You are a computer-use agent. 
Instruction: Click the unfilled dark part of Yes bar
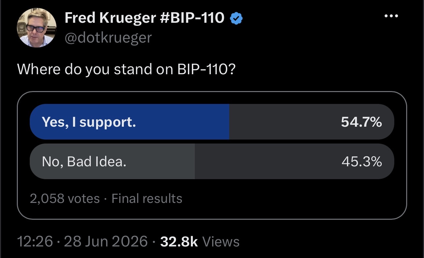tap(284, 122)
